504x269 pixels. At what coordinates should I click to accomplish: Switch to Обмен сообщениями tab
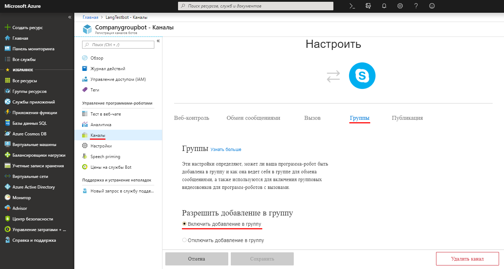[x=253, y=118]
